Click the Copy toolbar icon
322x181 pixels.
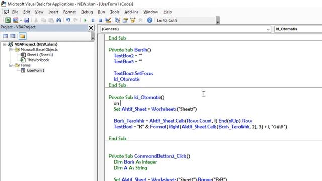(43, 20)
